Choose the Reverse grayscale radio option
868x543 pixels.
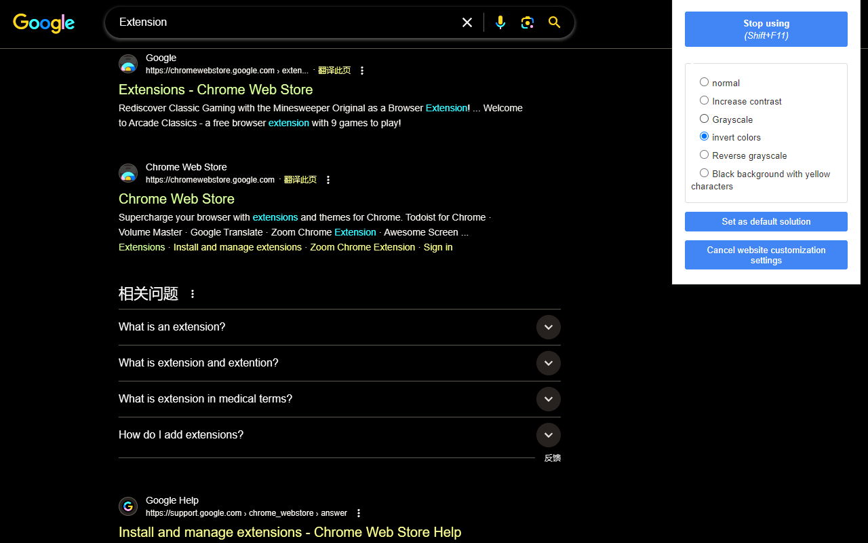click(704, 155)
